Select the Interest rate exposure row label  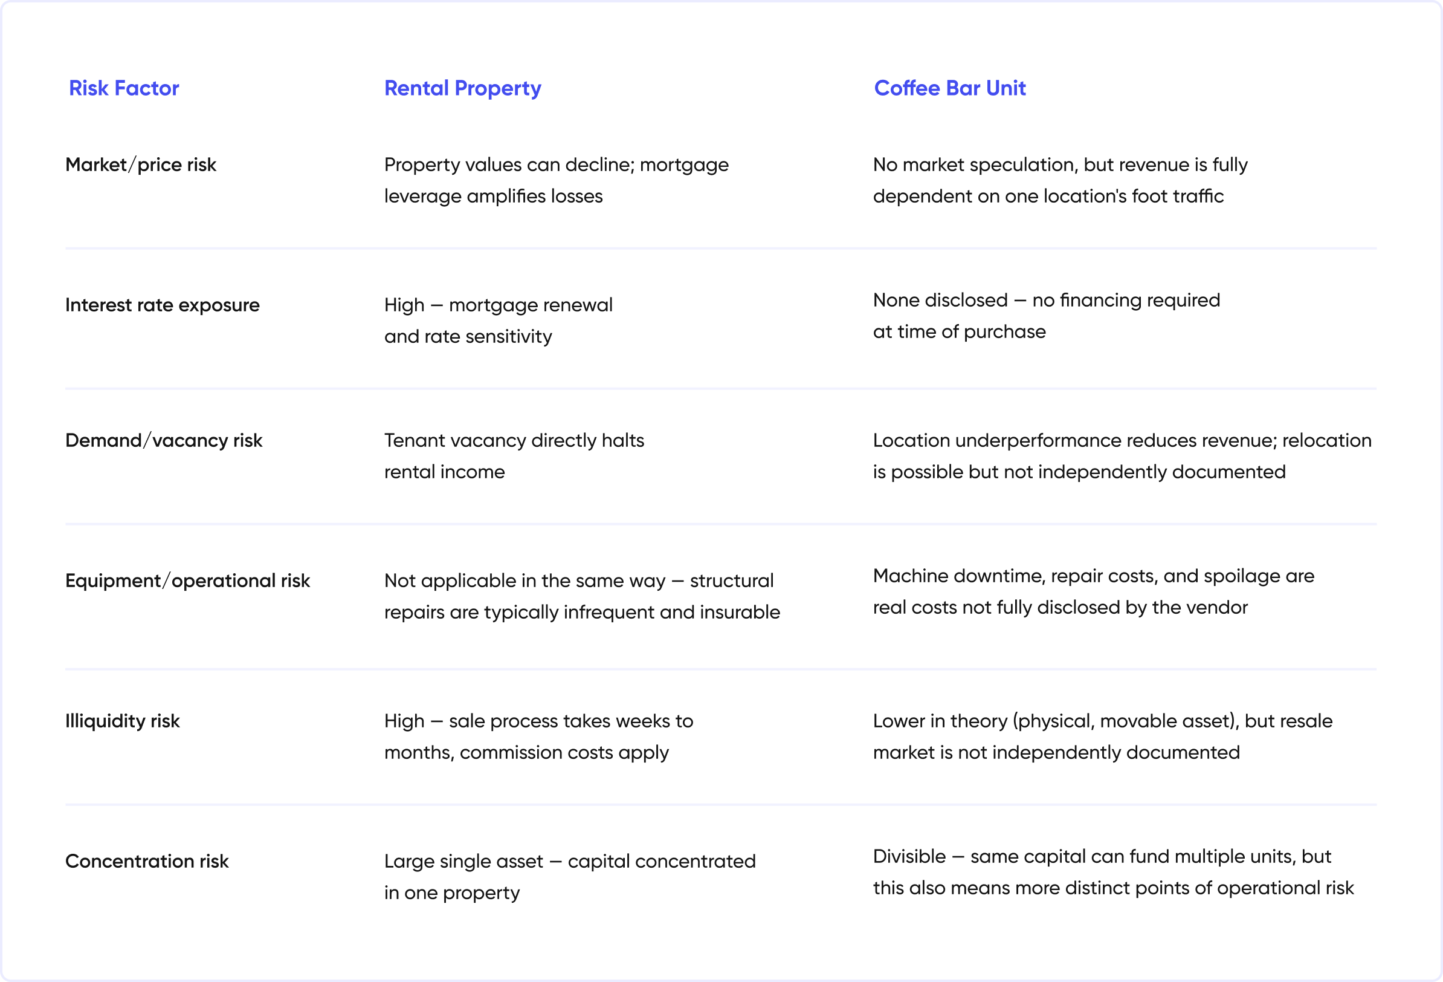[x=162, y=305]
